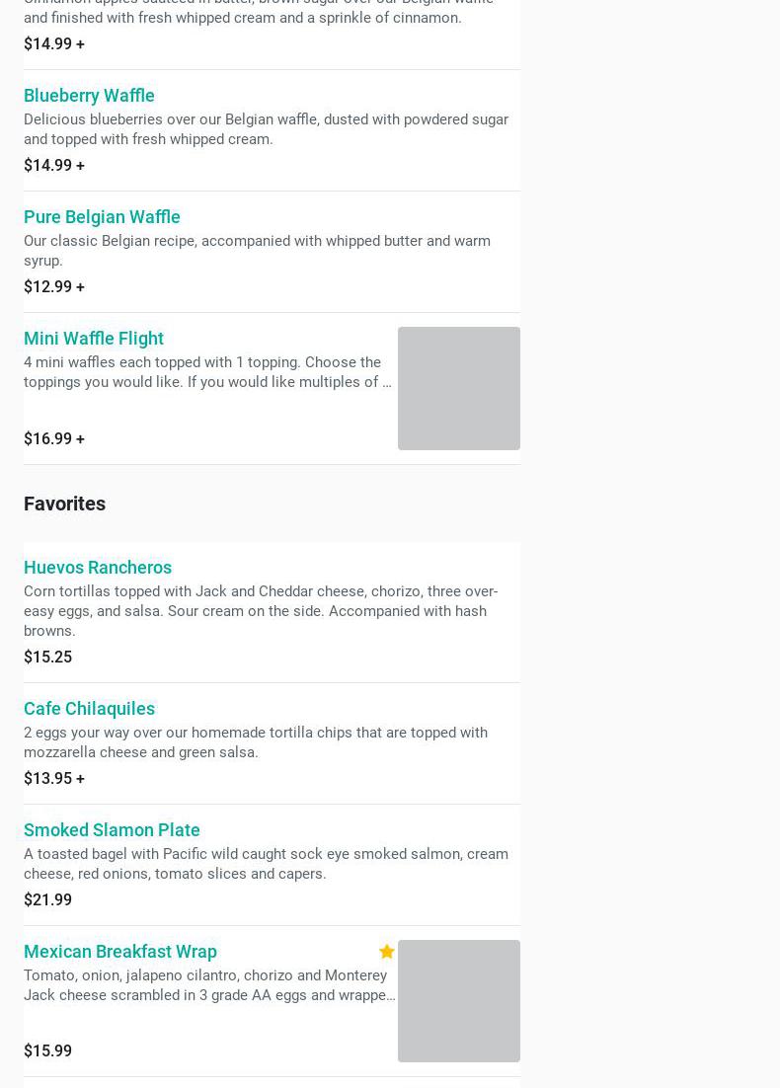This screenshot has width=780, height=1088.
Task: Click the star icon on Mexican Breakfast Wrap
Action: pyautogui.click(x=386, y=952)
